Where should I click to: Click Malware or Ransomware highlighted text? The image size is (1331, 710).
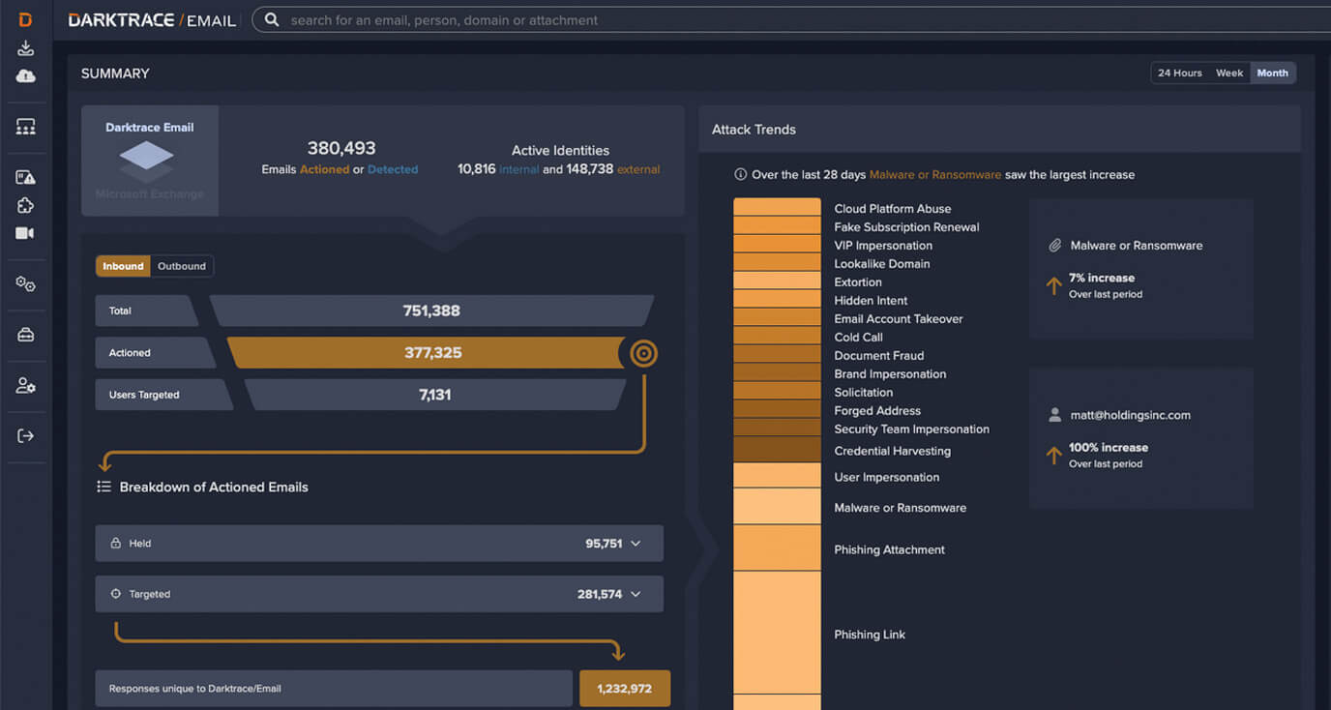coord(935,175)
